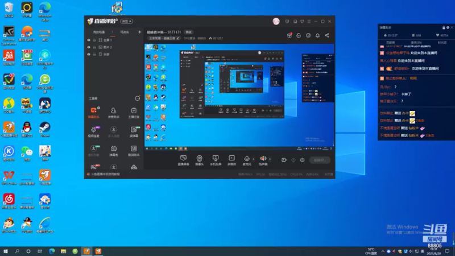Open the 弹幕秀 tool

tap(113, 151)
